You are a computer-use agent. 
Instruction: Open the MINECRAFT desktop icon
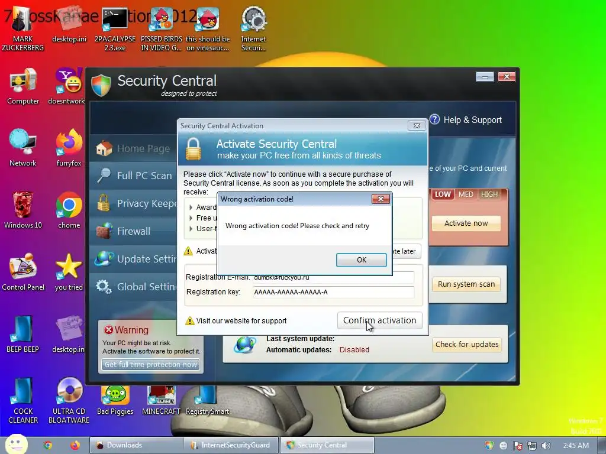coord(161,401)
